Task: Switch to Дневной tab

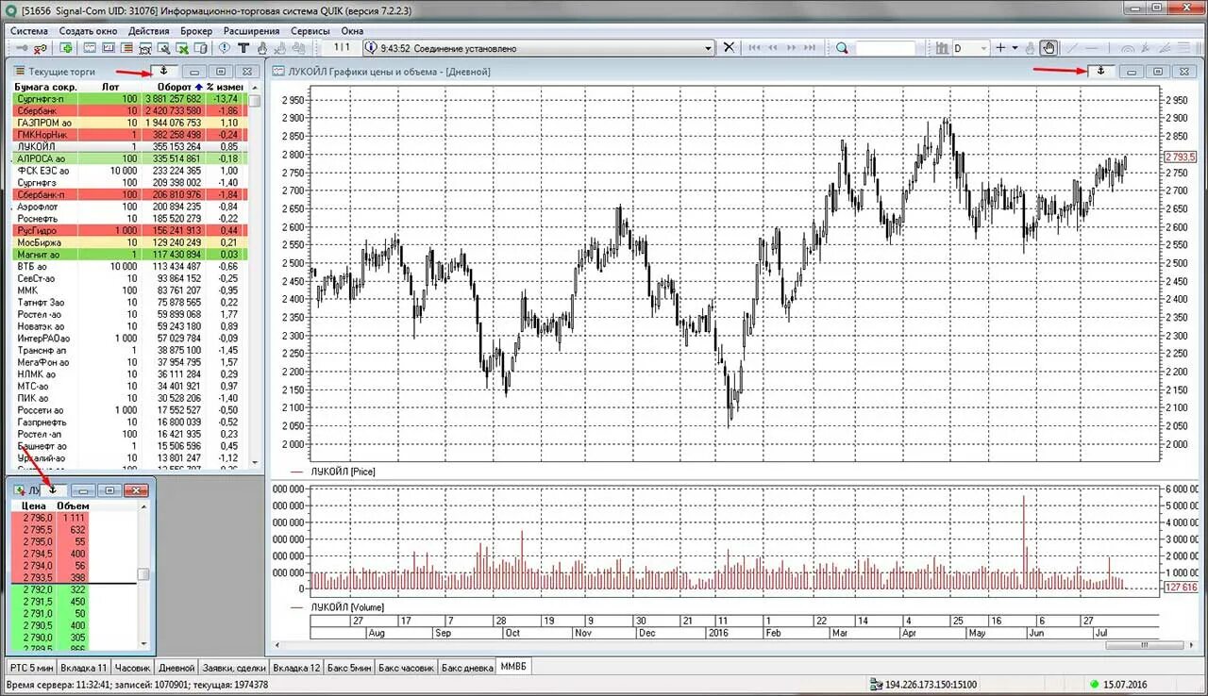Action: point(176,668)
